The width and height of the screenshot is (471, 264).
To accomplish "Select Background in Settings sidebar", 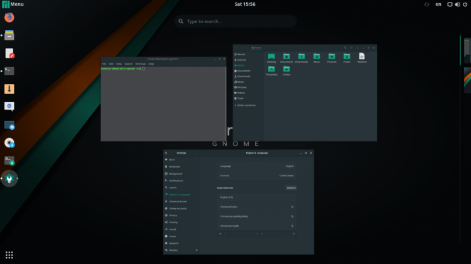I will [181, 174].
